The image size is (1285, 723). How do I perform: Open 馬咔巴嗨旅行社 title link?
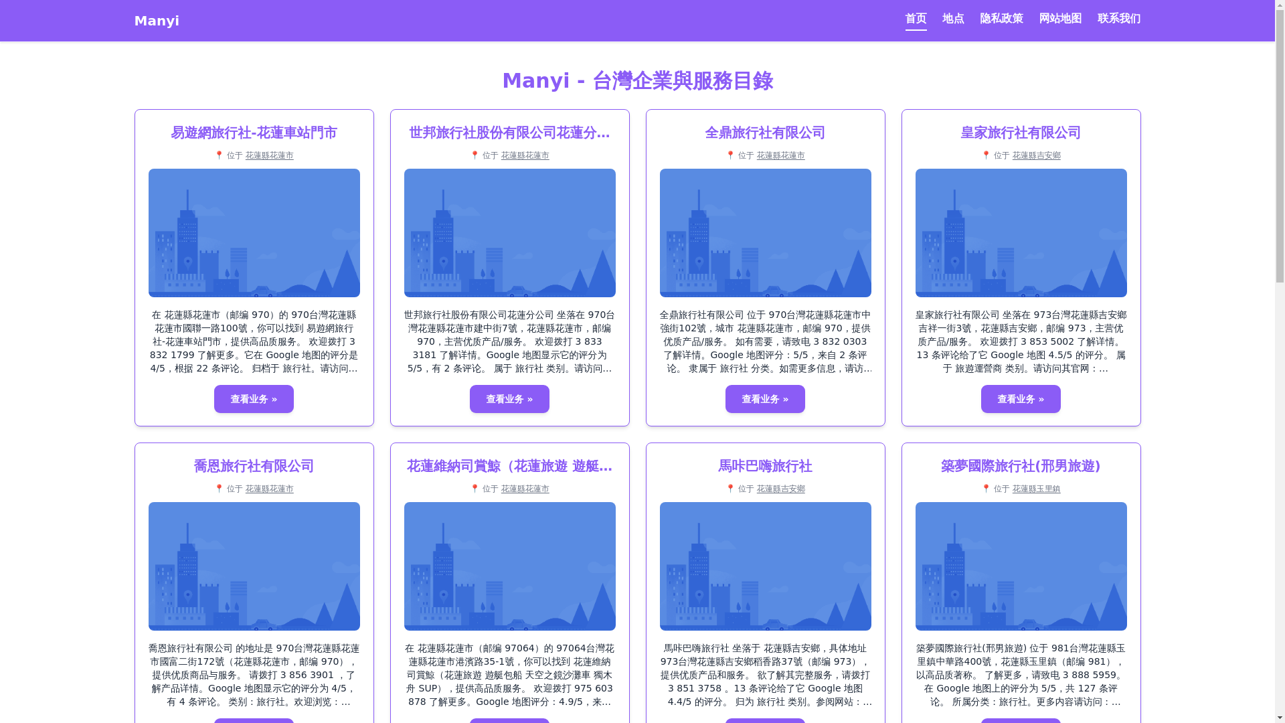click(x=765, y=466)
